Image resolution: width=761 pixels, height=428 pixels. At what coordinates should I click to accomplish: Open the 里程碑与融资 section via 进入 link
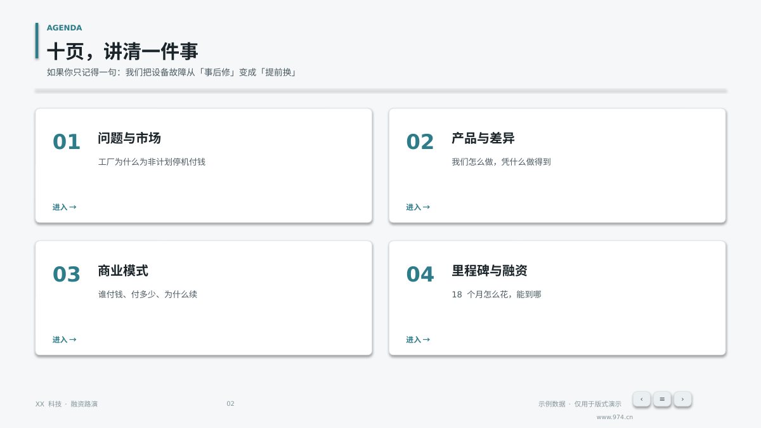418,340
